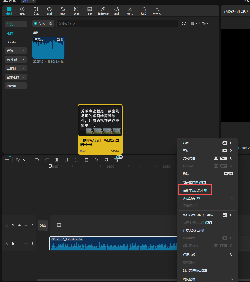This screenshot has width=250, height=282.
Task: Choose 复制 from the context menu
Action: [207, 143]
